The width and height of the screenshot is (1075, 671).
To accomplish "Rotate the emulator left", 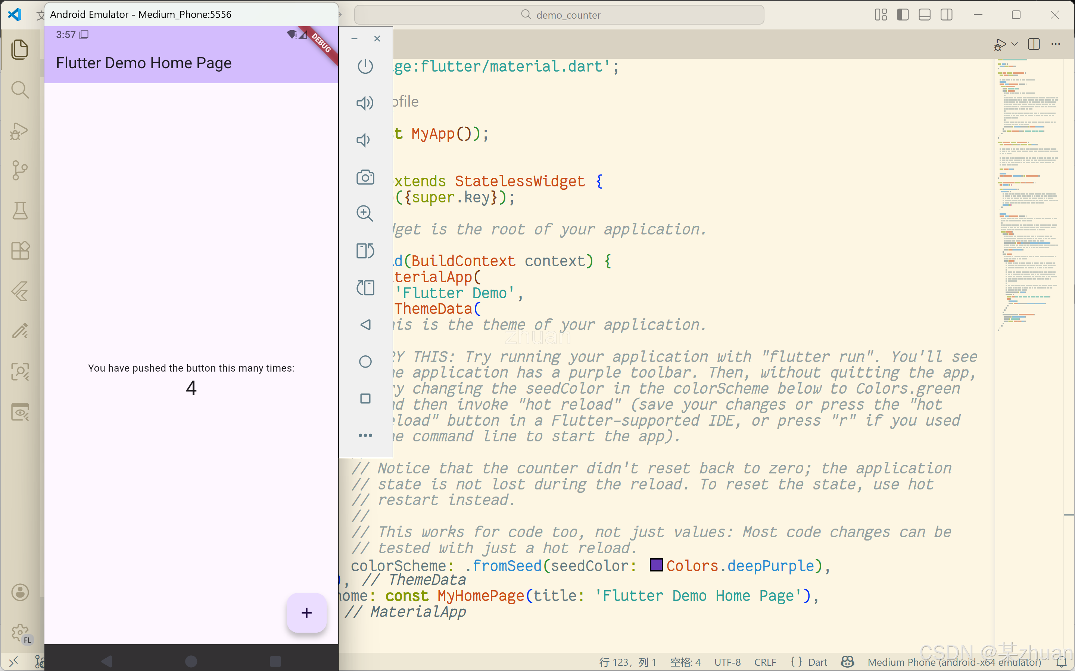I will point(365,251).
